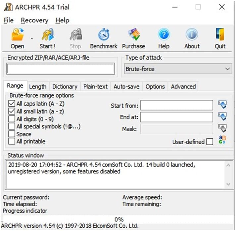Screen dimensions: 236x231
Task: Switch to the Options tab
Action: click(155, 86)
